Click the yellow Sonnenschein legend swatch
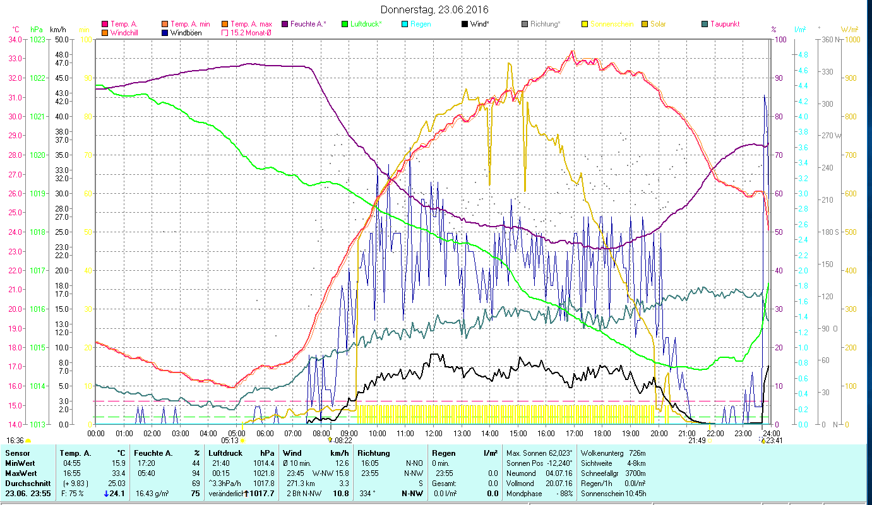Image resolution: width=872 pixels, height=505 pixels. point(584,24)
